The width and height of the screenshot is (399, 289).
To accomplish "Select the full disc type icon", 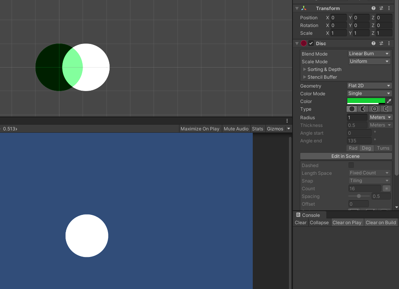I will (352, 109).
